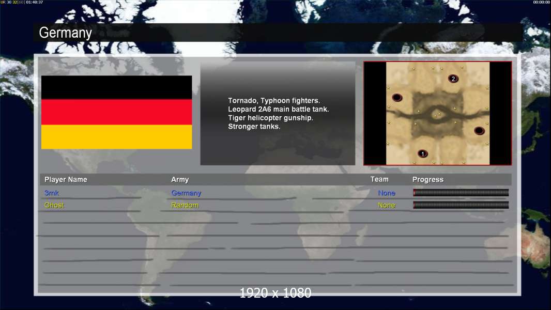Click the "None" team value for 3mk
The width and height of the screenshot is (551, 310).
tap(387, 193)
